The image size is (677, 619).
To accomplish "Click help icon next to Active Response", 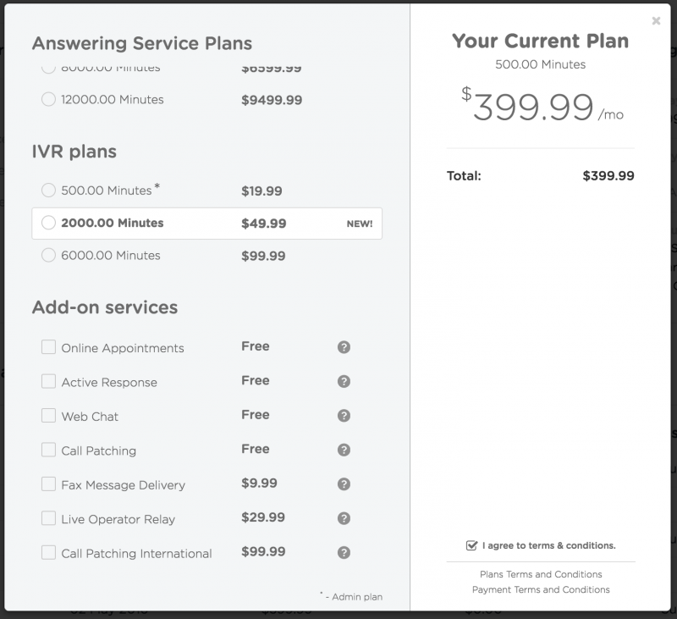I will [x=344, y=381].
